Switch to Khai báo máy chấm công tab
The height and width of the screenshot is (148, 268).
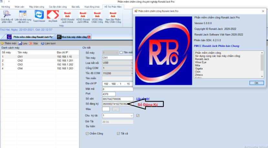74,37
